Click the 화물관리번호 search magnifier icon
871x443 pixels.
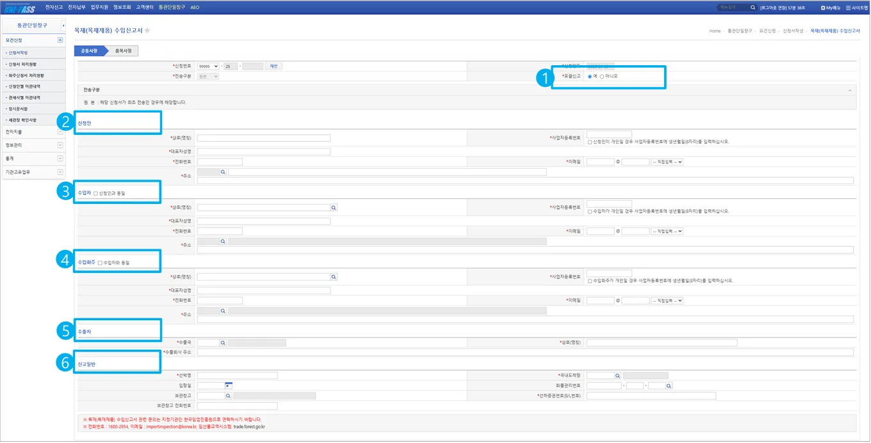click(x=669, y=385)
